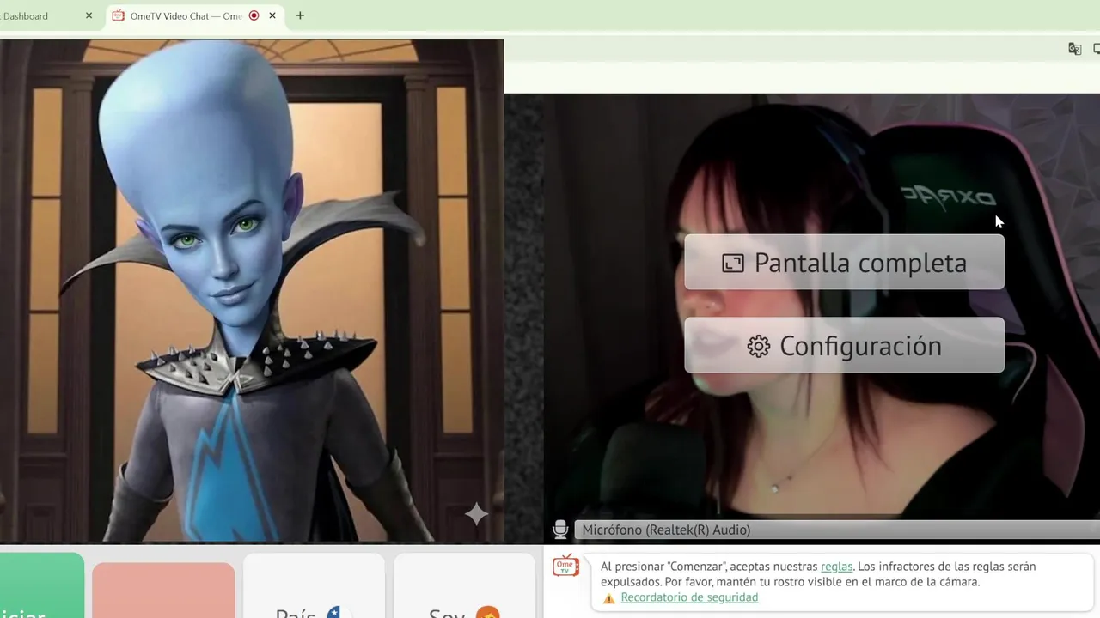Click the microphone icon by Realtek Audio
Viewport: 1100px width, 618px height.
tap(560, 530)
